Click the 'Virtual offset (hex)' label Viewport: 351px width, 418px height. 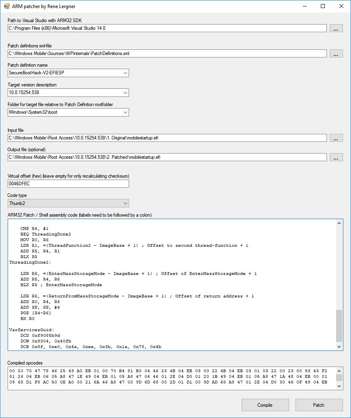68,176
